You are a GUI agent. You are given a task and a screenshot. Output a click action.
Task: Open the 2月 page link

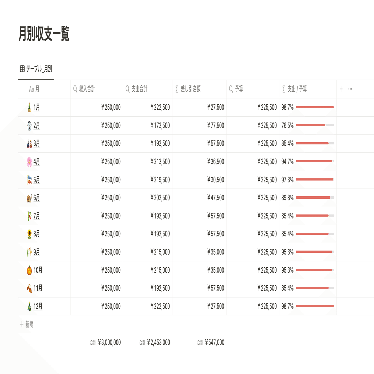[x=36, y=126]
